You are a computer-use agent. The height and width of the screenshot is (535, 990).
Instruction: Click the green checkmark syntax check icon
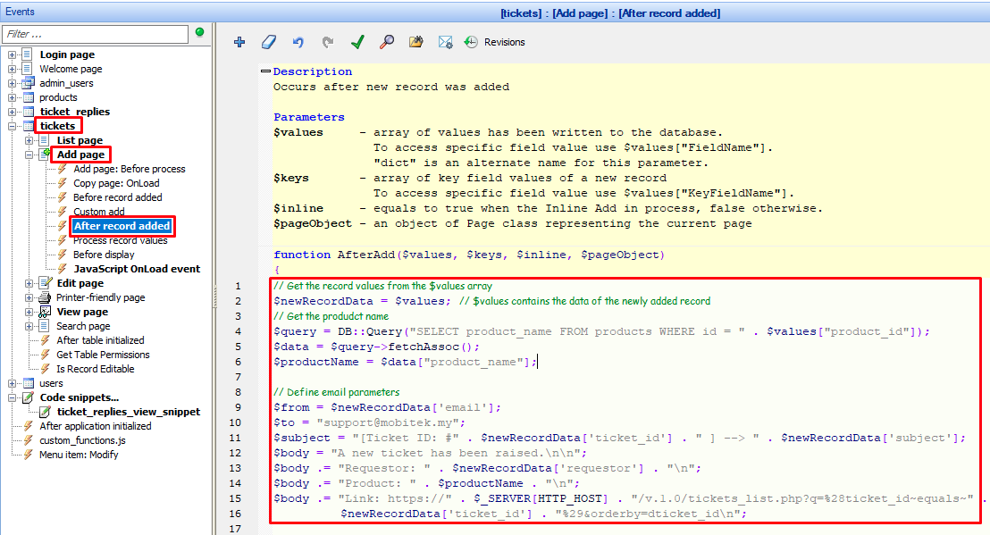click(x=357, y=42)
